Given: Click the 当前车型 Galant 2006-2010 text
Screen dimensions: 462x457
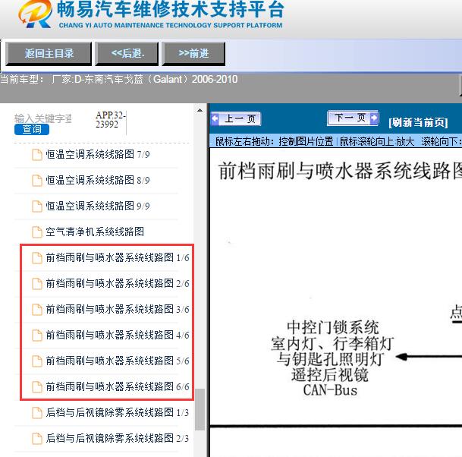Looking at the screenshot, I should [119, 79].
